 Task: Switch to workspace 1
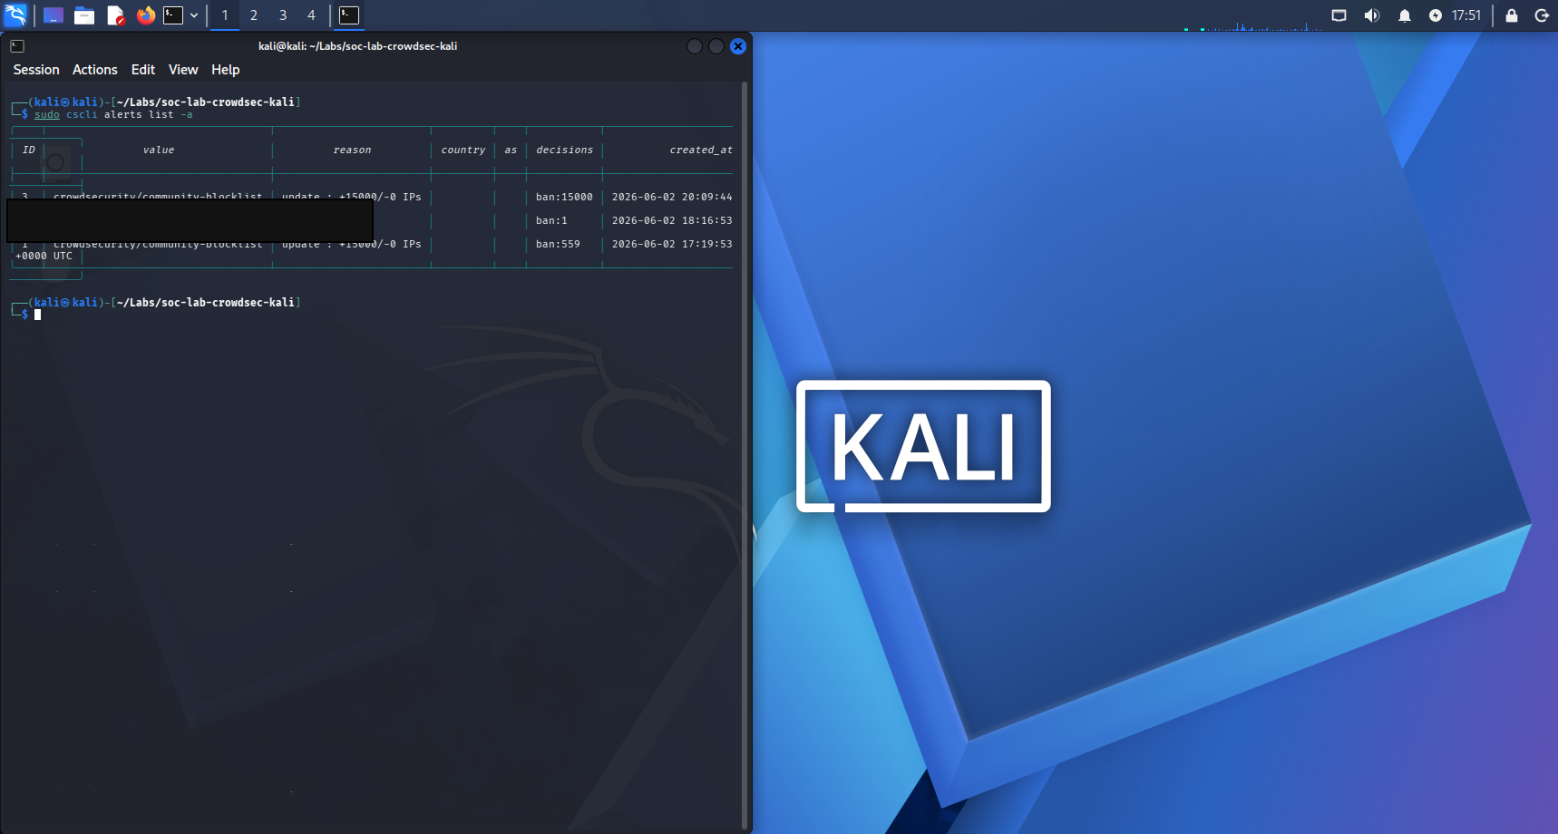tap(225, 15)
